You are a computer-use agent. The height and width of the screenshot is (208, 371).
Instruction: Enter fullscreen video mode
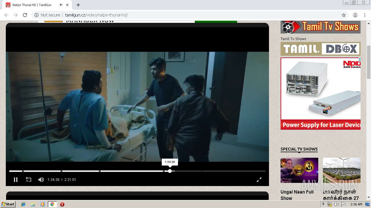[259, 180]
